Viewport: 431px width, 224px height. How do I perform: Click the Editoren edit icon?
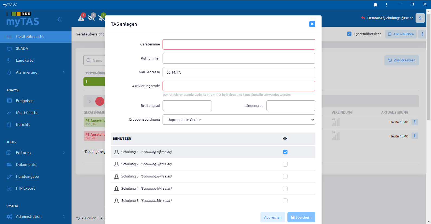pos(9,153)
